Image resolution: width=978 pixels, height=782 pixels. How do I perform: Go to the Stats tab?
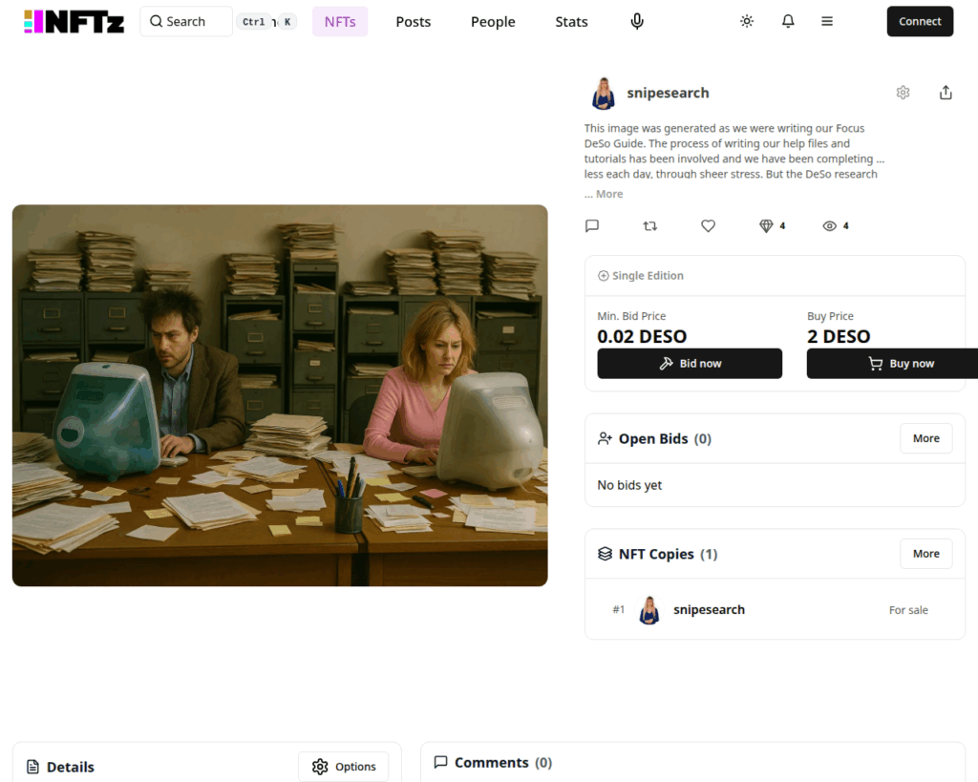571,21
